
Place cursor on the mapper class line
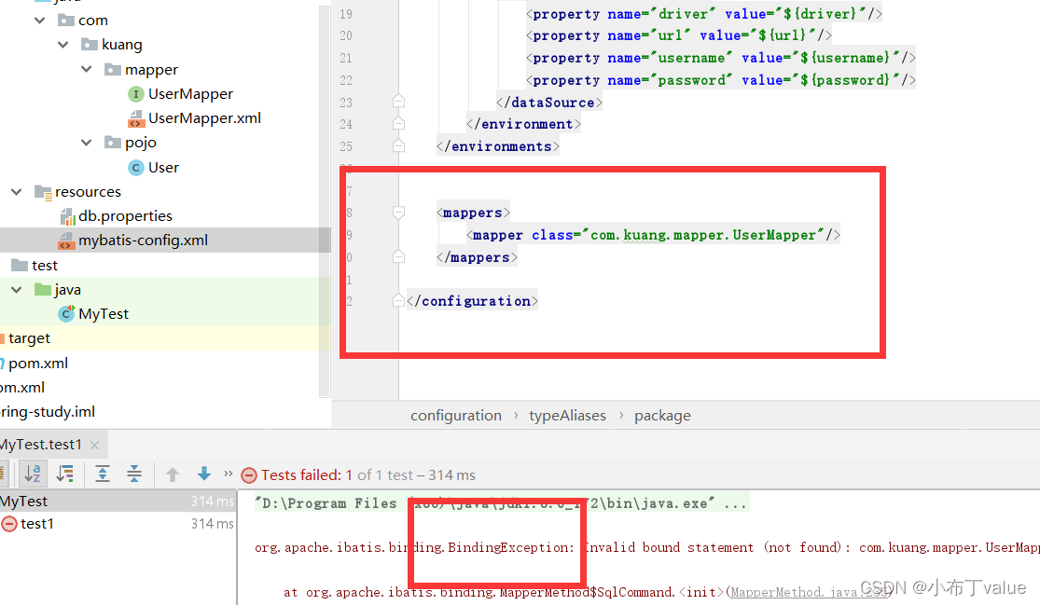(x=653, y=235)
